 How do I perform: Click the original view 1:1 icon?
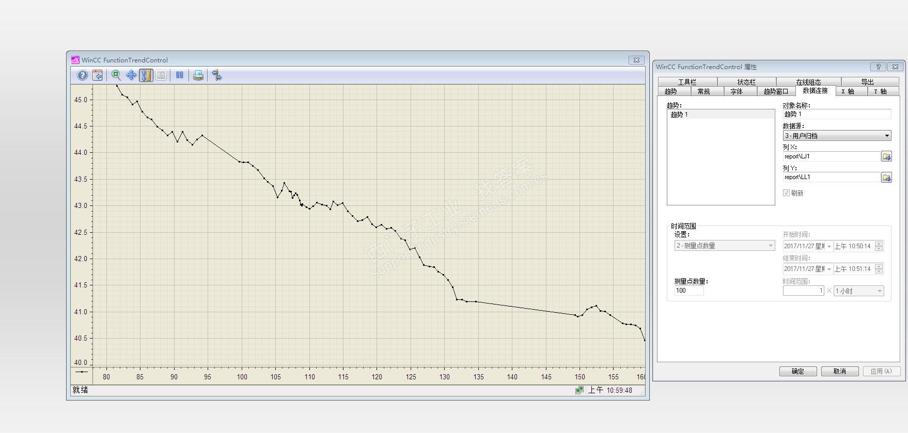coord(161,75)
